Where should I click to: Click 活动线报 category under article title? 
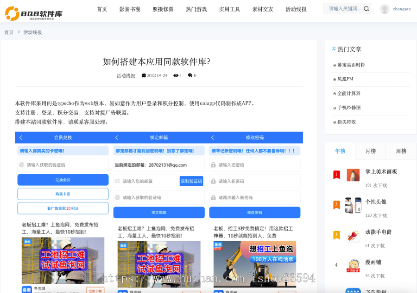tap(126, 76)
